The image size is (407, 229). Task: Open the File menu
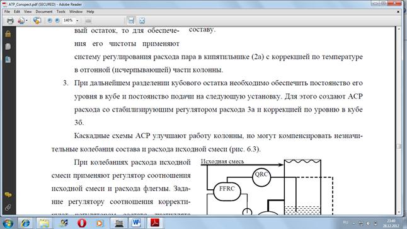[7, 12]
